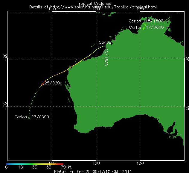Click the red track marker beside 25/0000
This screenshot has width=189, height=173.
(x=43, y=83)
